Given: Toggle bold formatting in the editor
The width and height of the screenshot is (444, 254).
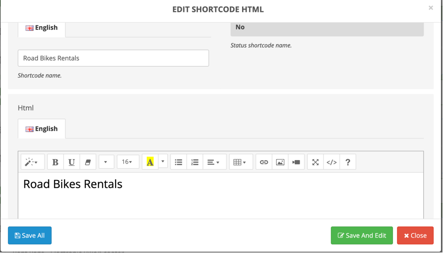Looking at the screenshot, I should tap(55, 162).
